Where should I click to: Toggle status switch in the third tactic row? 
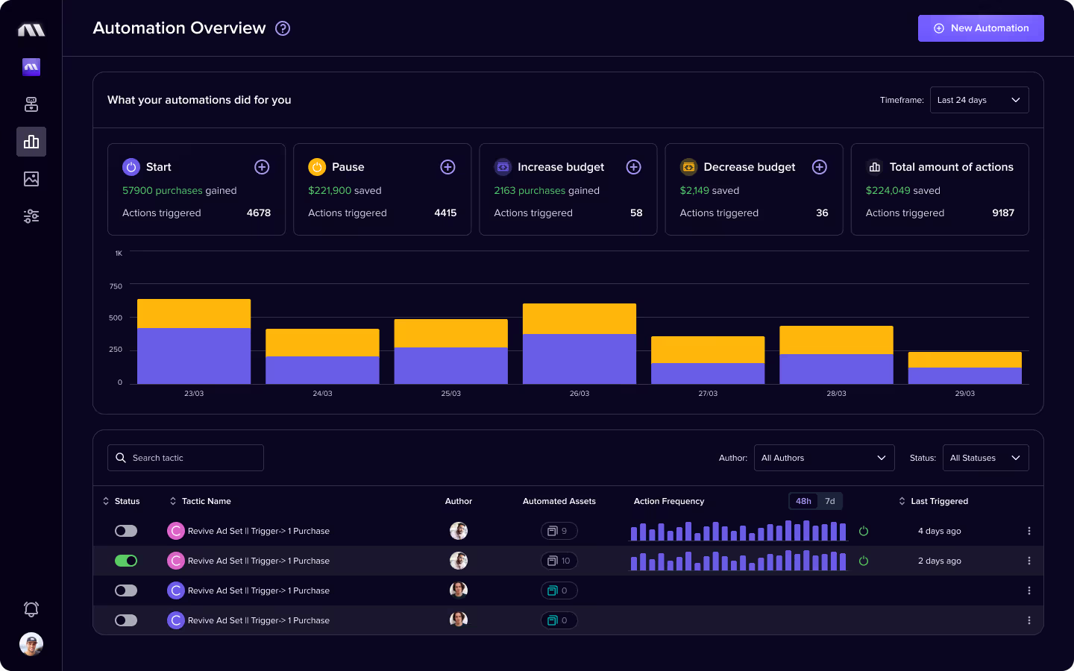click(126, 590)
